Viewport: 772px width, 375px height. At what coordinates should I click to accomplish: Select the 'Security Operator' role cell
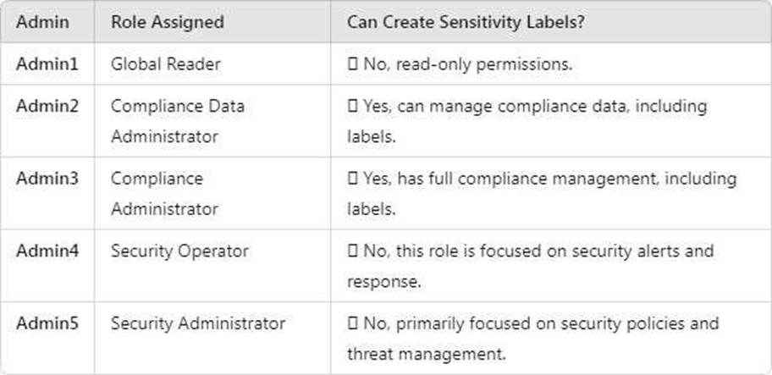(179, 251)
